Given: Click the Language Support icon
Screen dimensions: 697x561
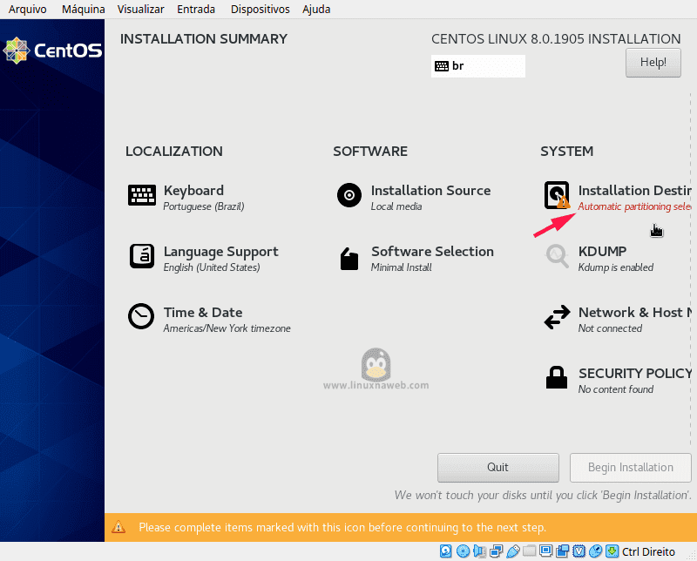Looking at the screenshot, I should [142, 256].
